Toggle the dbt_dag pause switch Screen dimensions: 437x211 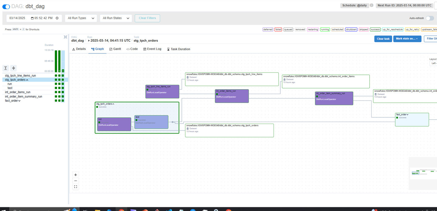6,6
